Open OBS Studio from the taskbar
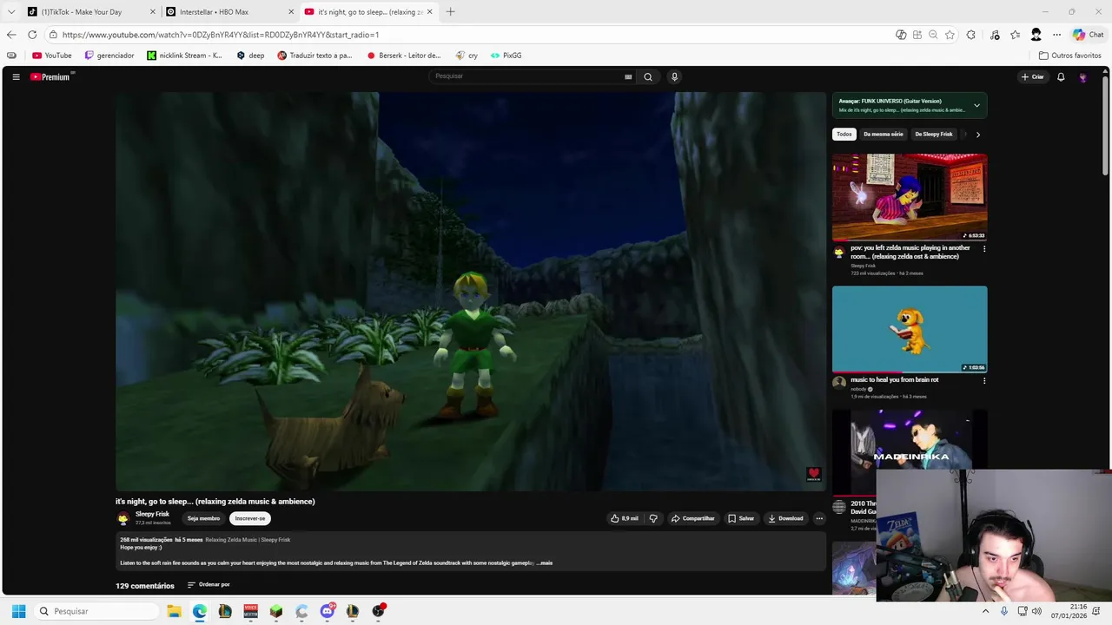Image resolution: width=1112 pixels, height=625 pixels. pyautogui.click(x=378, y=611)
